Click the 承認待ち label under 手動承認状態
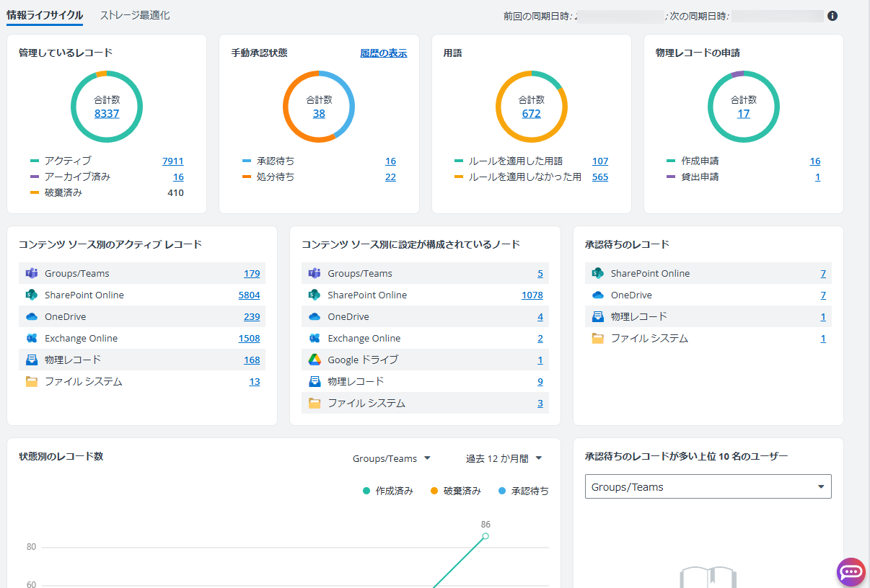 [x=276, y=161]
